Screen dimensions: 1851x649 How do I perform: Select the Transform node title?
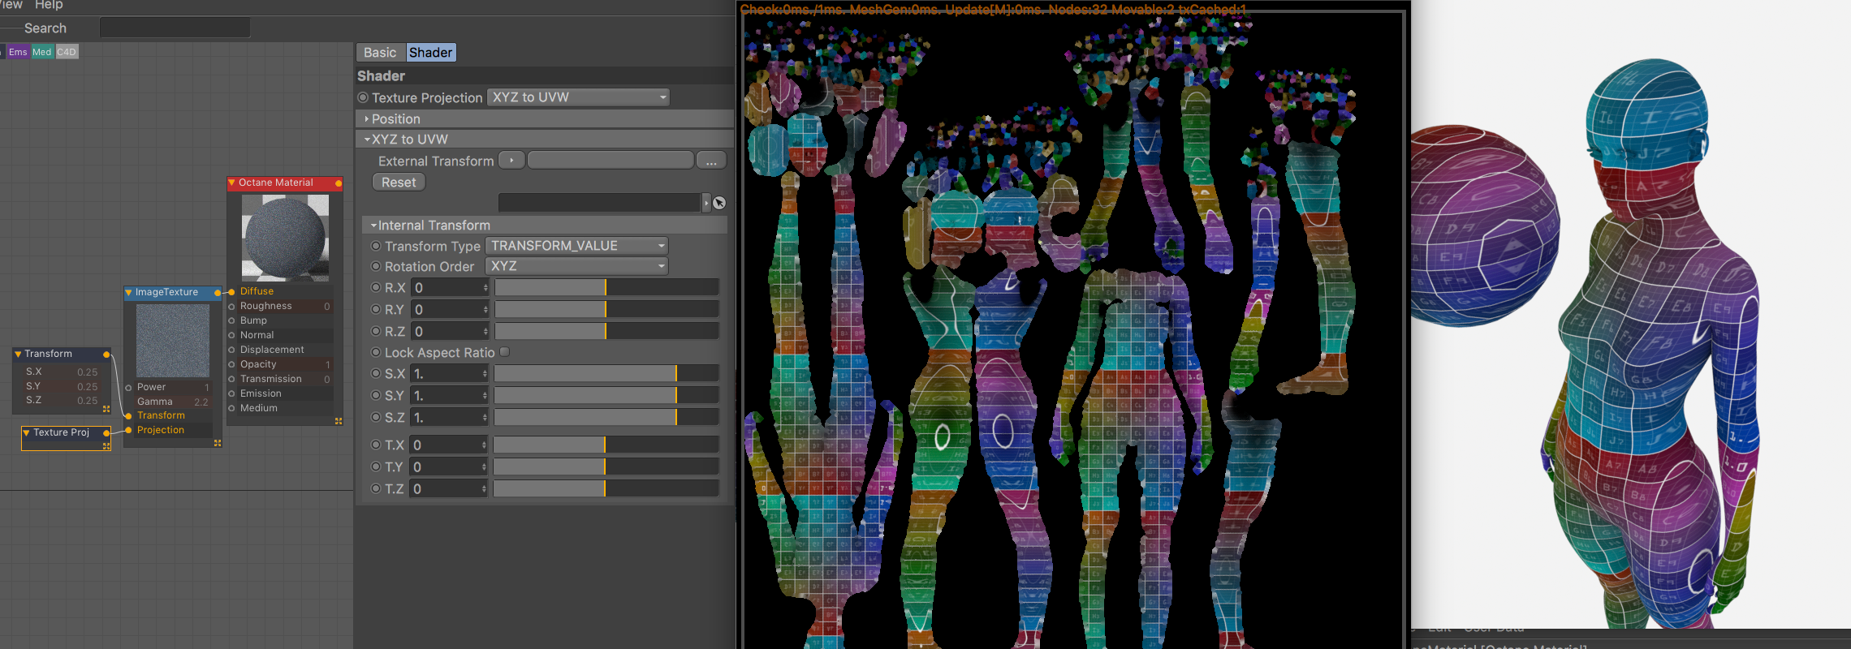(48, 355)
